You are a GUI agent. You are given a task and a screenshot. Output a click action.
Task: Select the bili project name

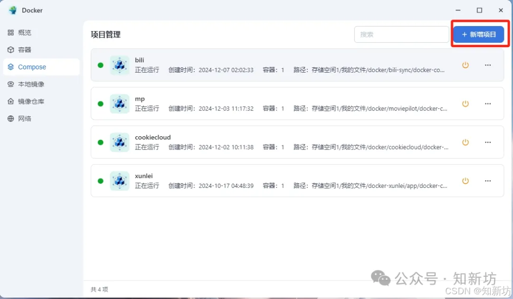[x=139, y=60]
